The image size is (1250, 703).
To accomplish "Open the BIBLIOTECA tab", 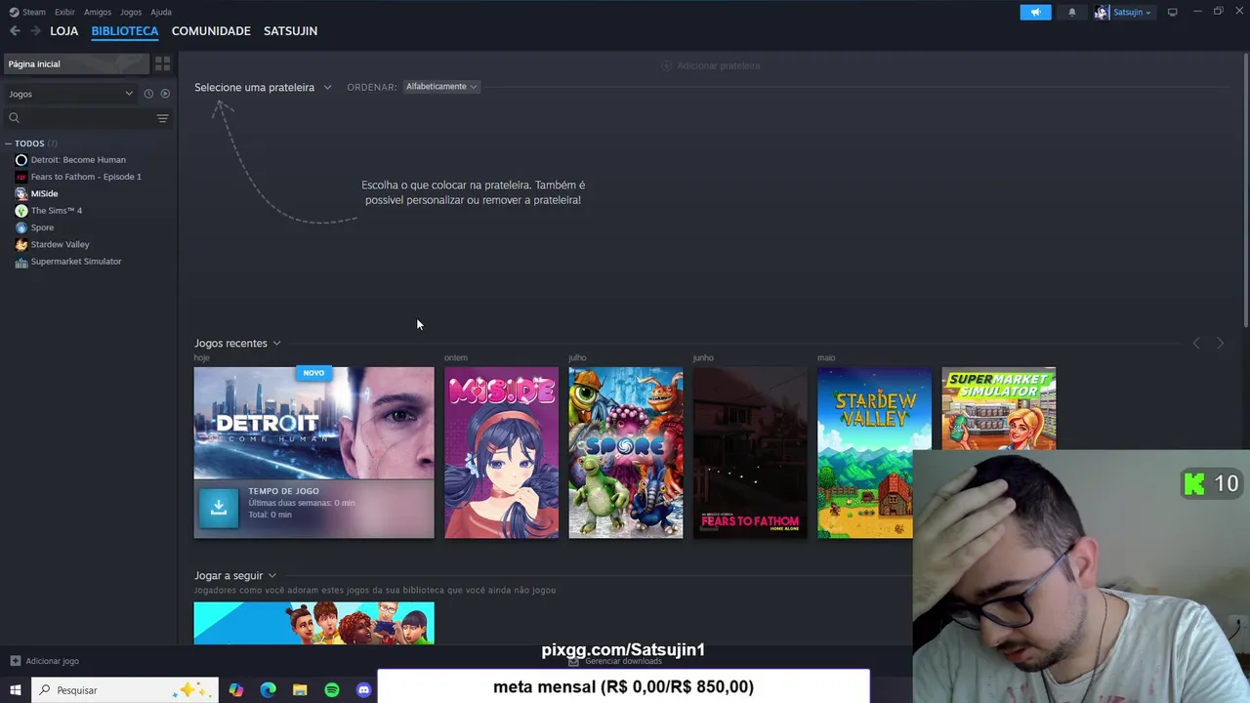I will (x=124, y=31).
